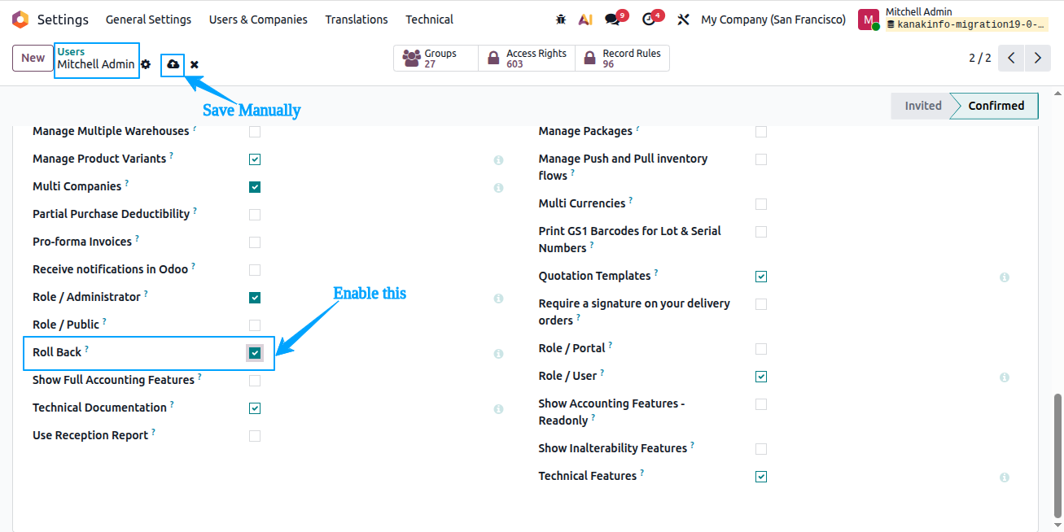Open the Access Rights stat button
The image size is (1064, 532).
pyautogui.click(x=527, y=59)
